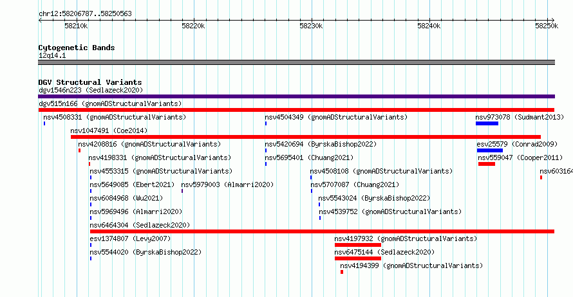573x297 pixels.
Task: Open nsv5543024 ByrskaBishop2022 label
Action: (x=374, y=198)
